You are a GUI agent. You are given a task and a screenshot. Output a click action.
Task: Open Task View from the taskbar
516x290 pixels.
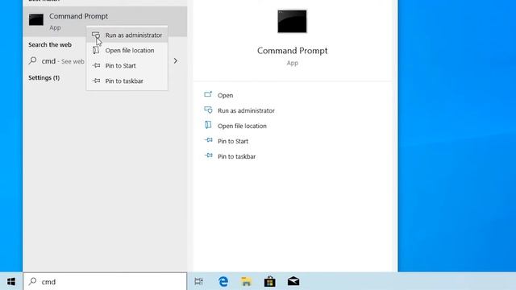[x=198, y=281]
